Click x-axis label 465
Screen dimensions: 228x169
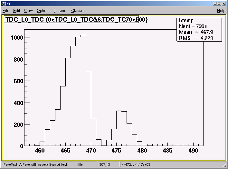[65, 151]
